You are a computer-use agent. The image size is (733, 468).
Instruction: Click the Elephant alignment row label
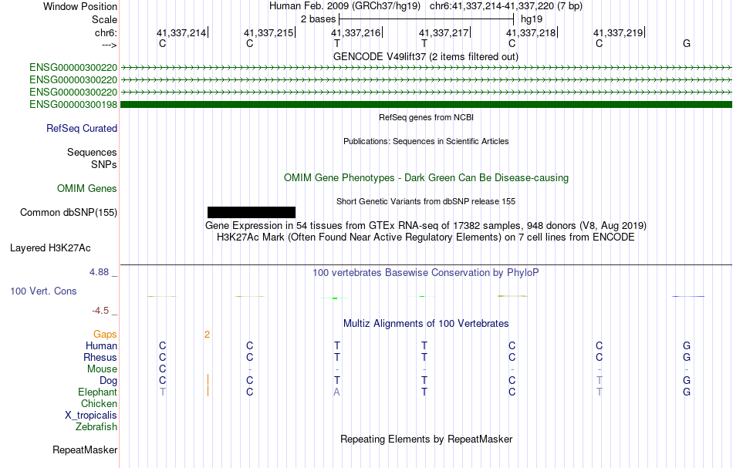tap(97, 392)
